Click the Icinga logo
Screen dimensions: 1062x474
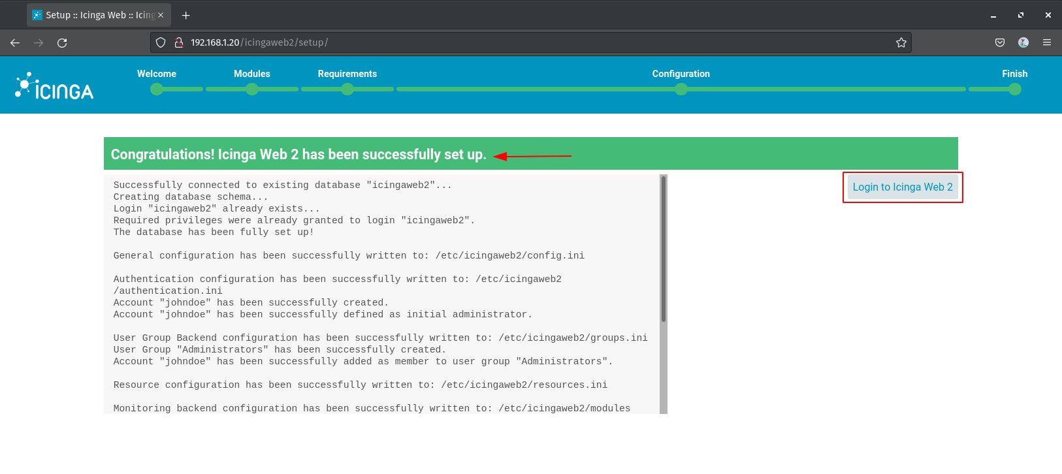pyautogui.click(x=54, y=86)
